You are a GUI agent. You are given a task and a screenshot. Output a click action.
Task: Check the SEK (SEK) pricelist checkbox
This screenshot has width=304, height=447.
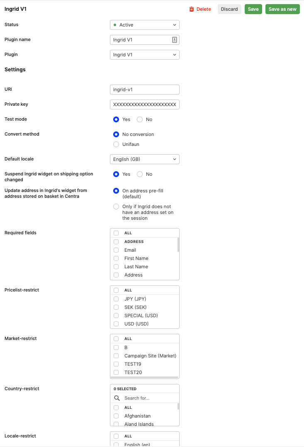tap(116, 307)
